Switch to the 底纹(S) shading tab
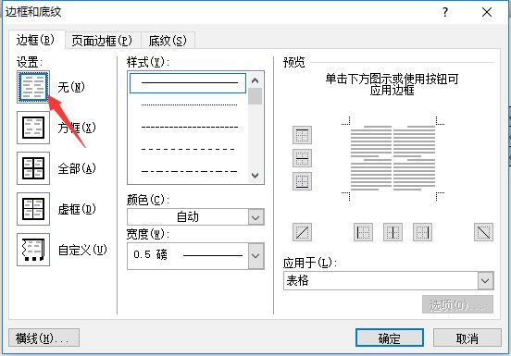 [168, 41]
